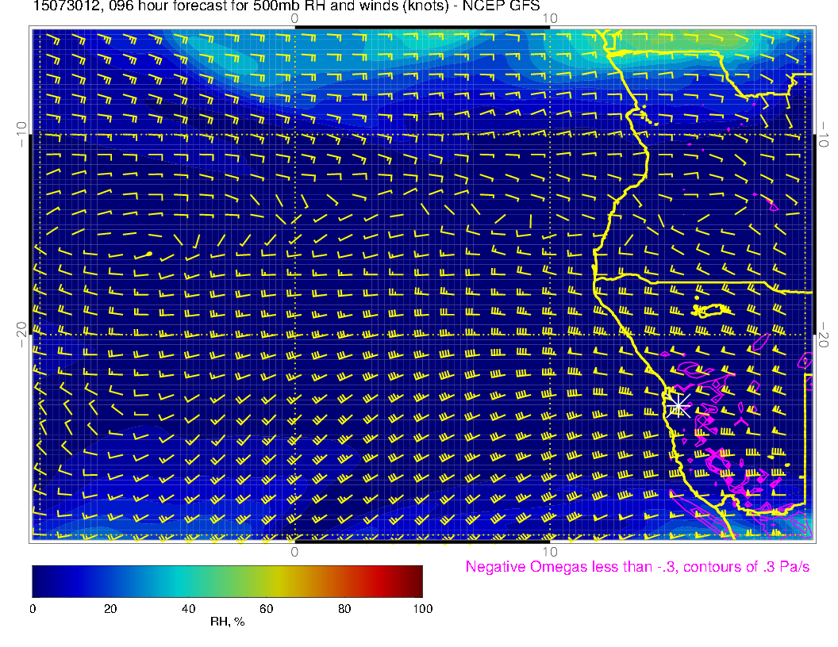Click the bottom axis longitude label 10

[x=549, y=551]
